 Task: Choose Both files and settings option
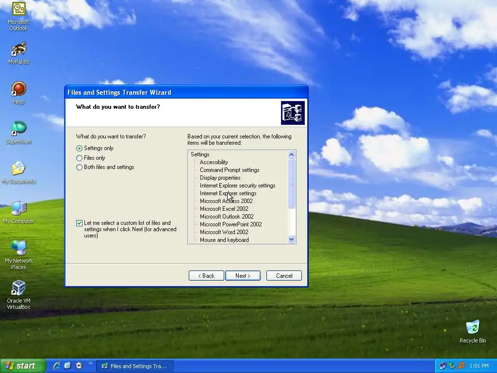105,167
